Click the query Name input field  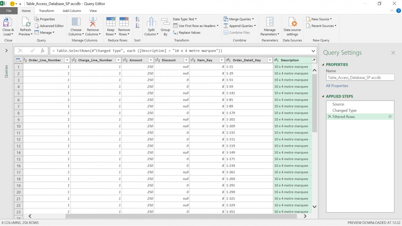pos(360,77)
